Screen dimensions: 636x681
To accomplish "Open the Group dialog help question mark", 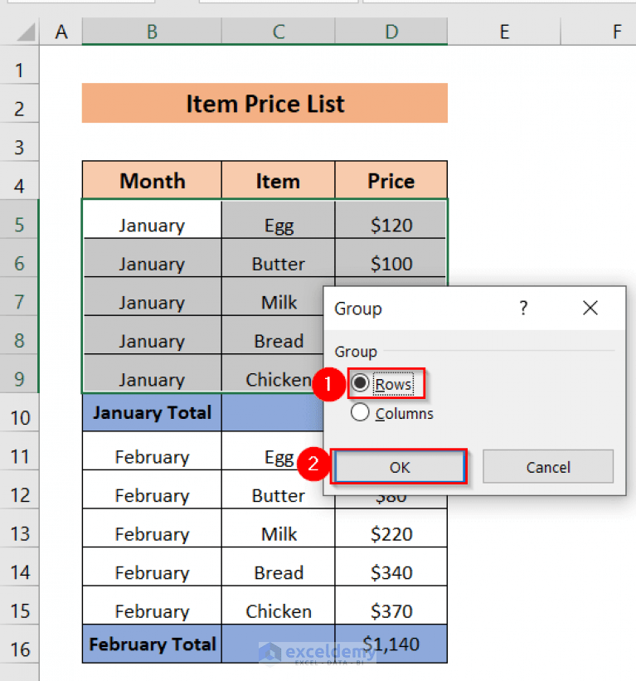I will point(523,308).
